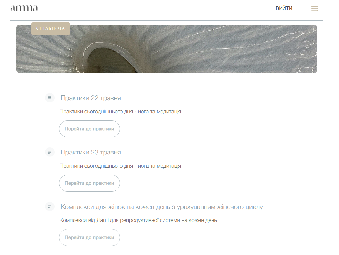
Task: Click the document icon beside Практики 23 травня
Action: (x=49, y=152)
